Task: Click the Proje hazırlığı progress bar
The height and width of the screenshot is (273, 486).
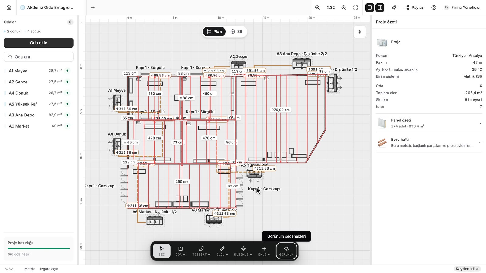Action: 39,248
